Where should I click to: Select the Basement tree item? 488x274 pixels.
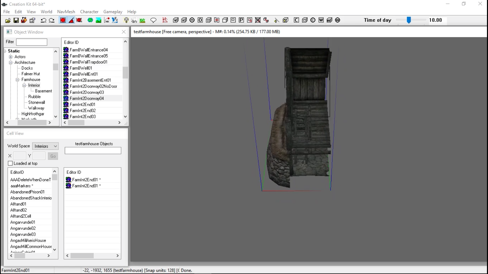tap(43, 91)
